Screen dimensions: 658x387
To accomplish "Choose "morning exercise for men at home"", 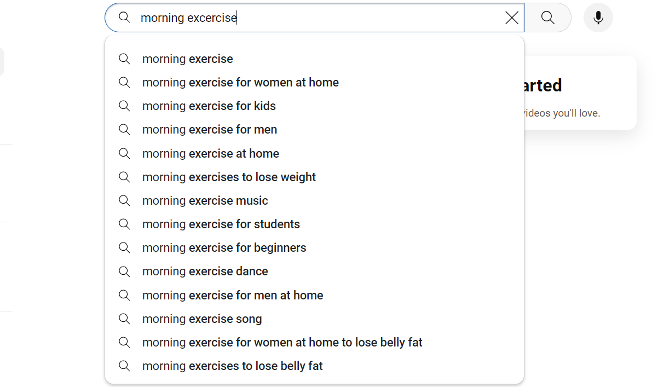I will click(233, 296).
